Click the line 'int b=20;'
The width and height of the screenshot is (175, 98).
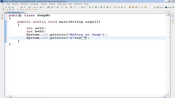click(x=36, y=32)
